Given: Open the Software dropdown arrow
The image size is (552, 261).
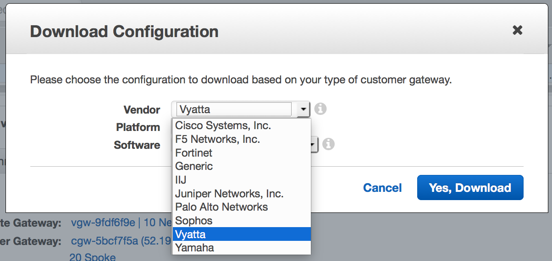Looking at the screenshot, I should [x=314, y=145].
